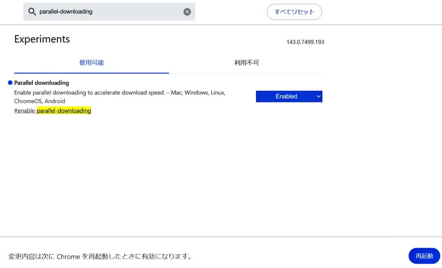Screen dimensions: 442x268
Task: Click the magnifying glass search icon
Action: (32, 12)
